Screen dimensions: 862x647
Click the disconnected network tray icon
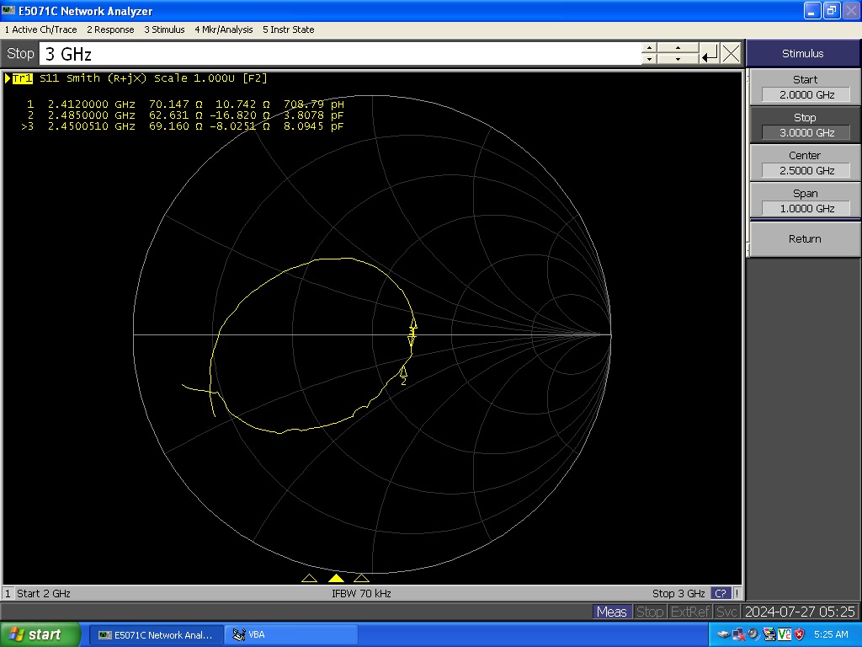pos(739,635)
